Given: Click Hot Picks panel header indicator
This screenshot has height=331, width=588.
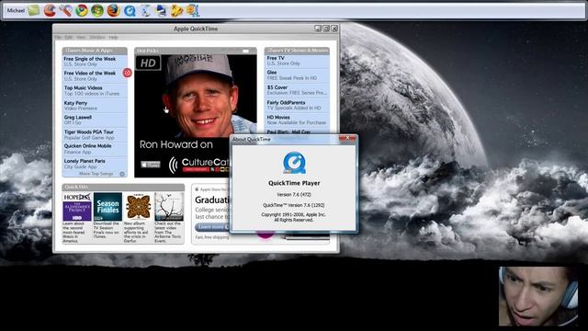Looking at the screenshot, I should pyautogui.click(x=245, y=51).
